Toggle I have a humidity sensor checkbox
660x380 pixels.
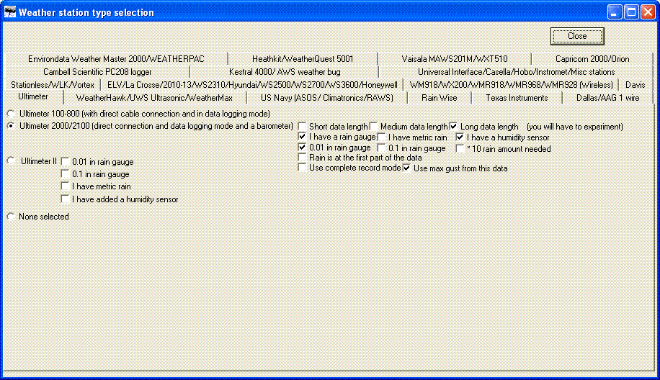[460, 137]
